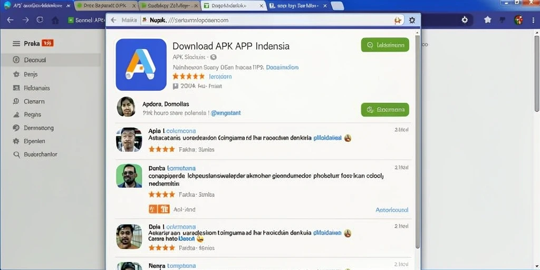The width and height of the screenshot is (540, 270).
Task: Click the red badge beside Preka
Action: pos(47,43)
